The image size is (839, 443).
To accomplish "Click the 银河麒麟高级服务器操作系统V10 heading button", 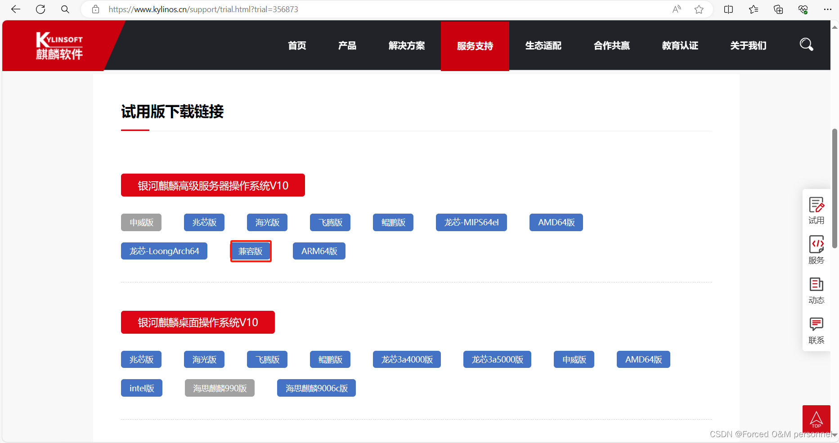I will pos(213,185).
